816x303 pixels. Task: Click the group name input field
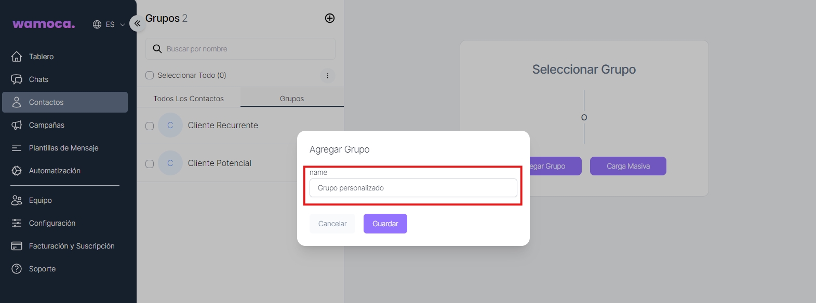[413, 188]
